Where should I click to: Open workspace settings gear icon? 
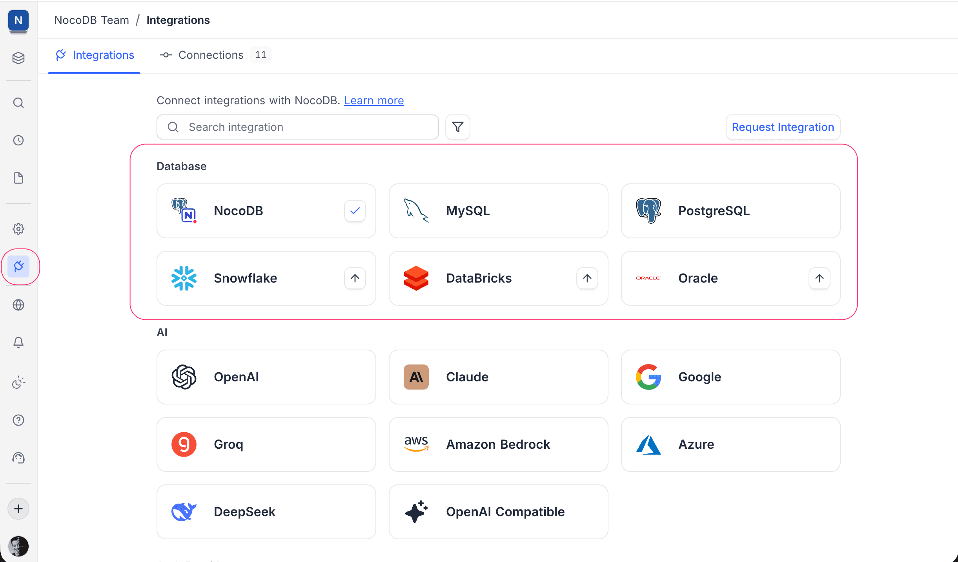pyautogui.click(x=18, y=229)
